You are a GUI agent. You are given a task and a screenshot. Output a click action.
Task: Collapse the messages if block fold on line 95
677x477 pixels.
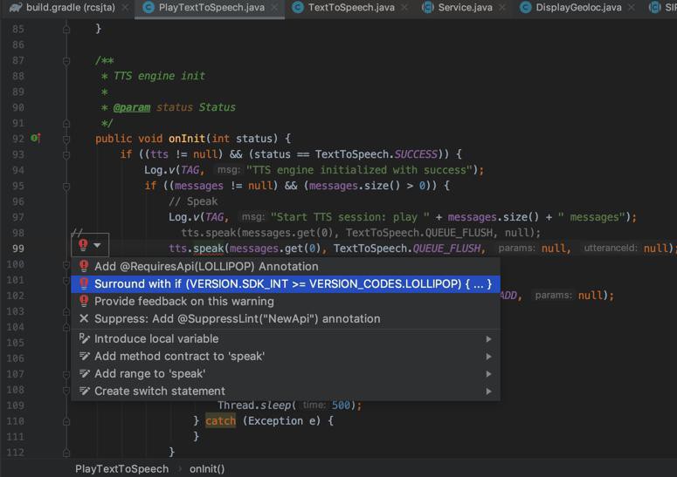click(66, 187)
